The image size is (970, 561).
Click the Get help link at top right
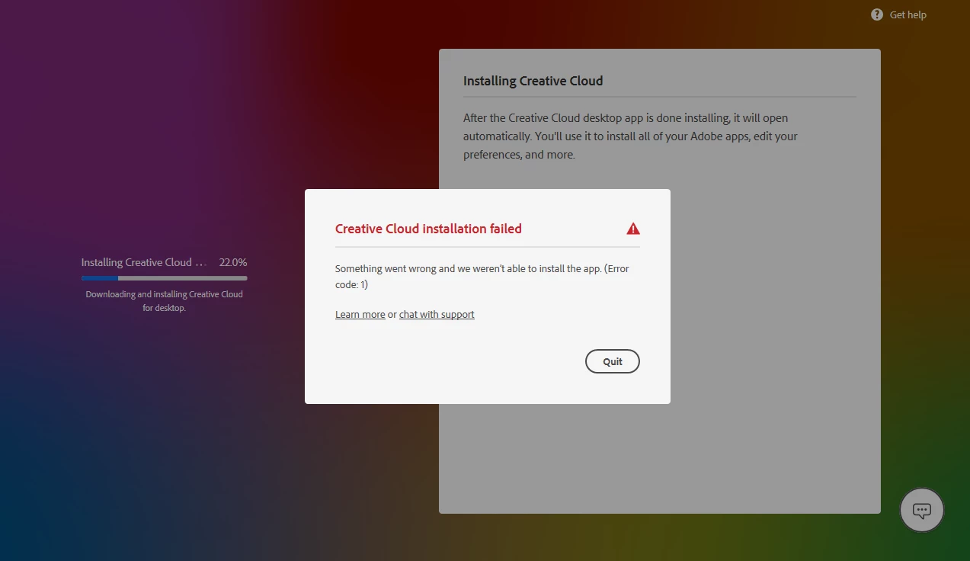(x=908, y=14)
